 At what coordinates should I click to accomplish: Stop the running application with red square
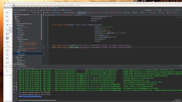click(x=165, y=10)
